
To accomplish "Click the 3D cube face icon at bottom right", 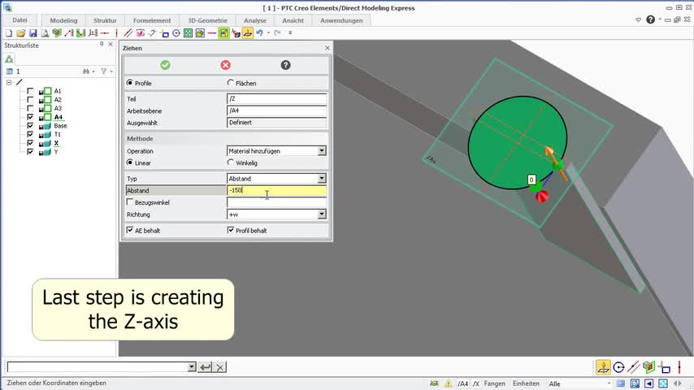I will [x=648, y=367].
